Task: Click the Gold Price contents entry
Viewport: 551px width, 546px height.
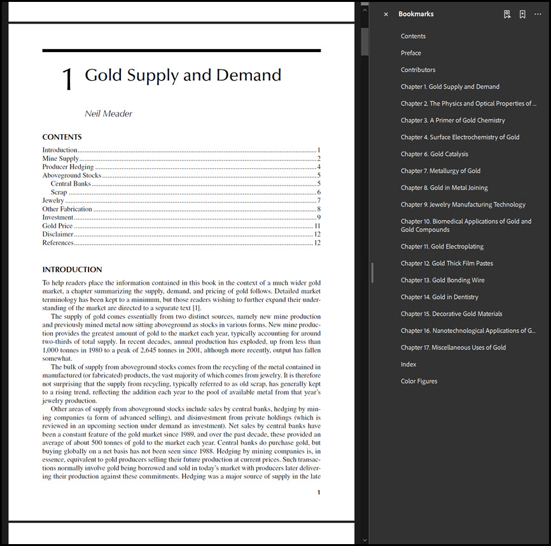Action: coord(181,226)
